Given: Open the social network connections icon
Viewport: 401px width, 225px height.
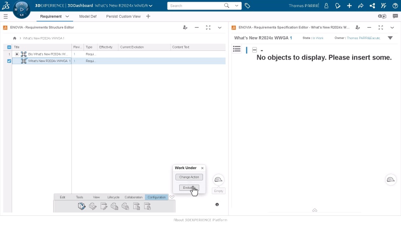Looking at the screenshot, I should (372, 5).
